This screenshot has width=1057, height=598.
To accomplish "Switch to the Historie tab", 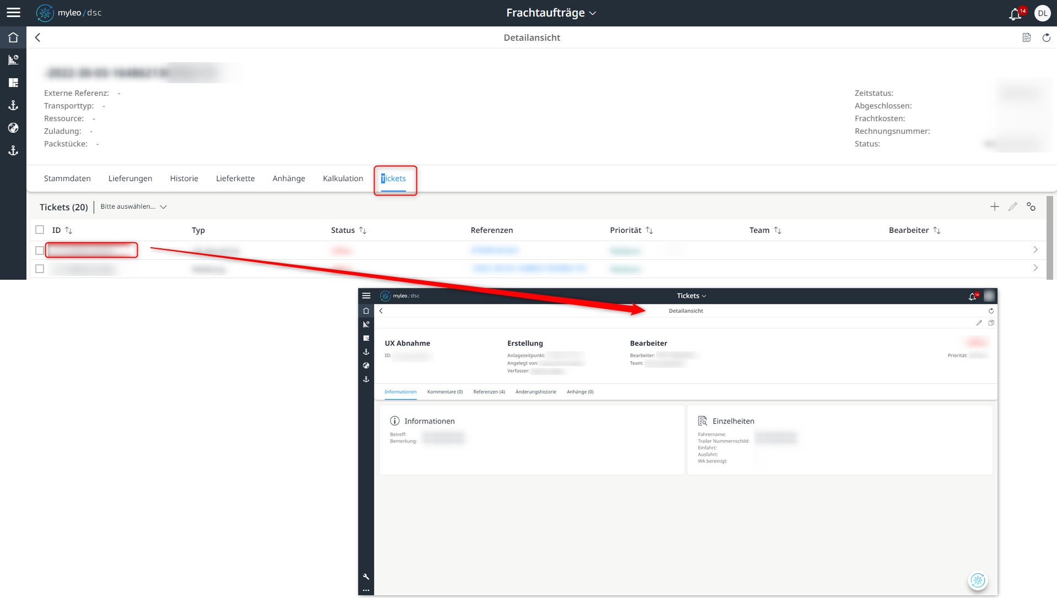I will pyautogui.click(x=184, y=178).
